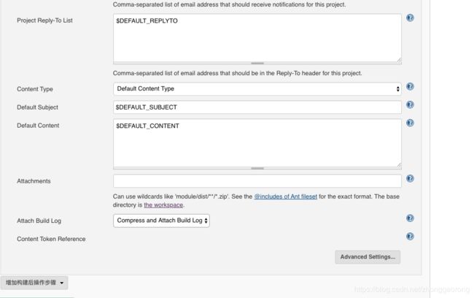Open the workspace link
The height and width of the screenshot is (298, 474).
163,205
